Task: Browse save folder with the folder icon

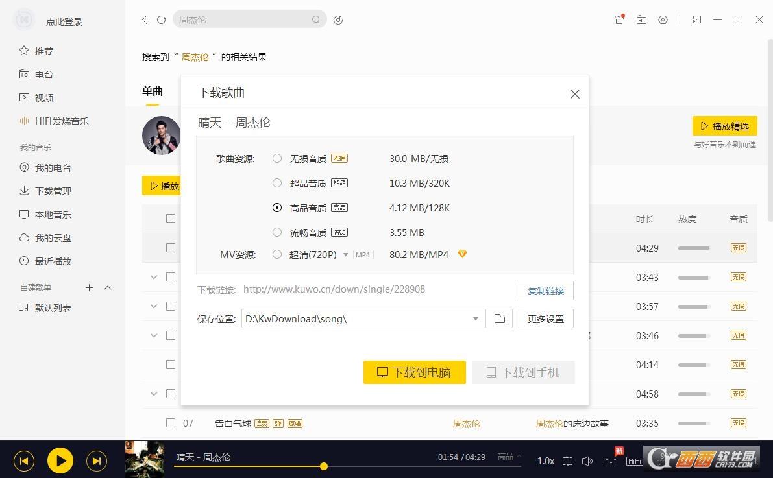Action: (x=499, y=318)
